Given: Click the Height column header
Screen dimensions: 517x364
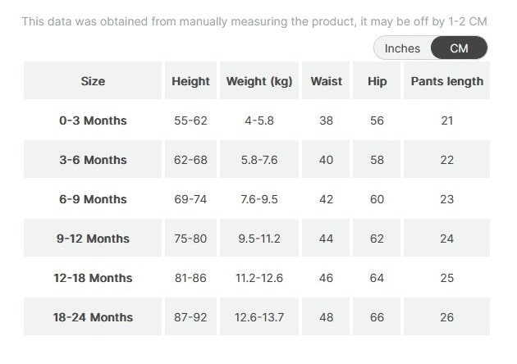Looking at the screenshot, I should click(190, 81).
